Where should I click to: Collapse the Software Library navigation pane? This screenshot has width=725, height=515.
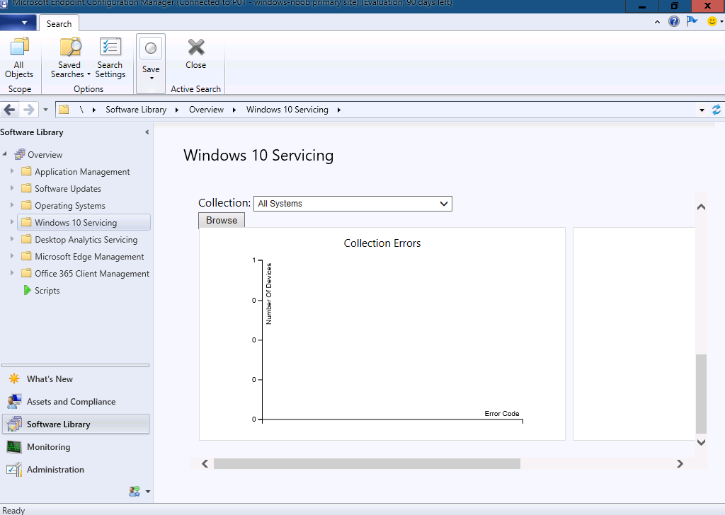147,132
